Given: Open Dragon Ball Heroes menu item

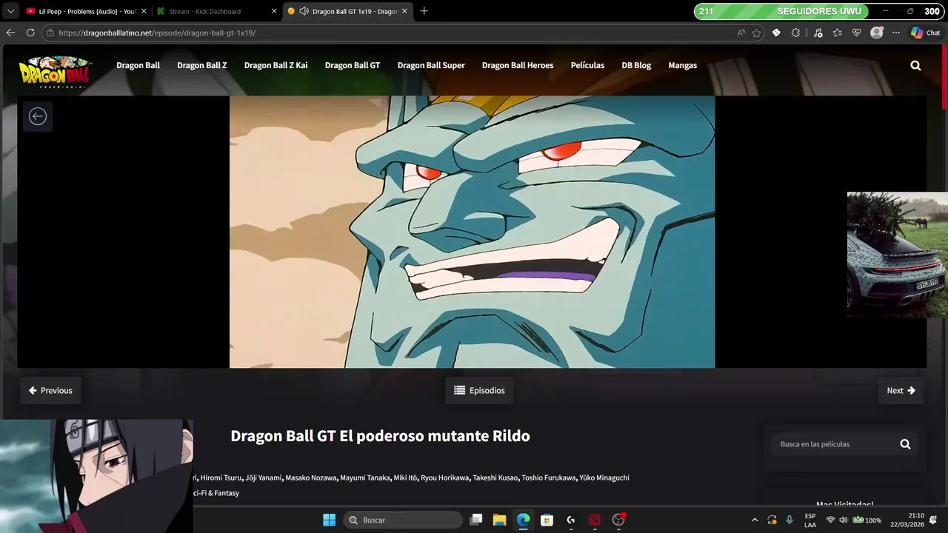Looking at the screenshot, I should point(518,65).
